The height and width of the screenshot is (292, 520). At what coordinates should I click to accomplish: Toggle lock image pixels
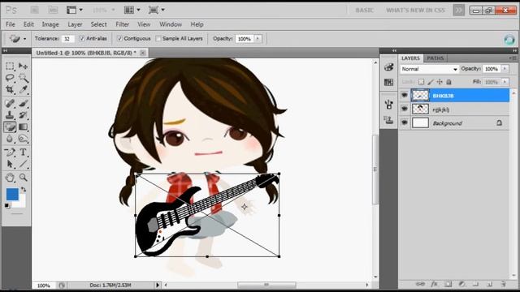430,82
